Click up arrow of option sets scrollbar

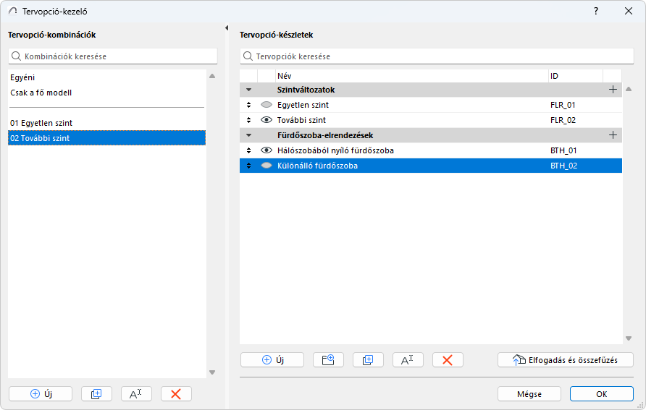pyautogui.click(x=629, y=89)
